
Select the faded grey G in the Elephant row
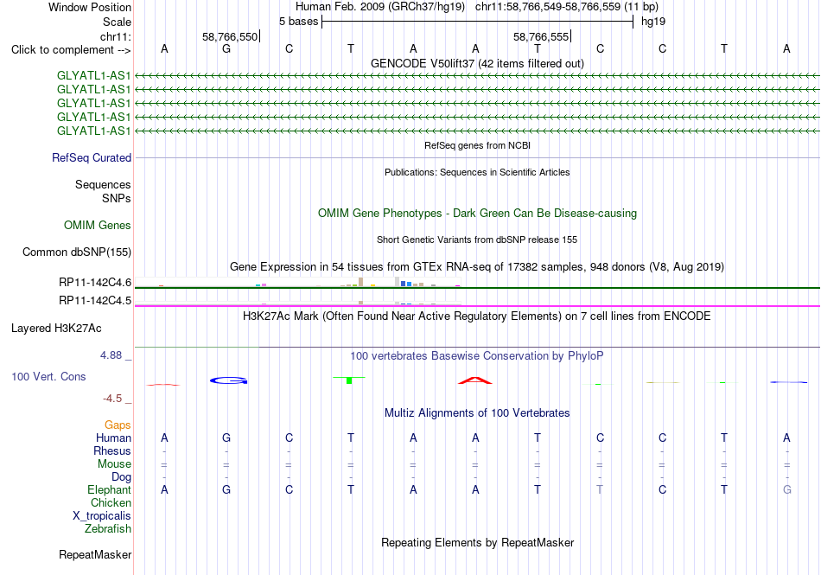786,489
